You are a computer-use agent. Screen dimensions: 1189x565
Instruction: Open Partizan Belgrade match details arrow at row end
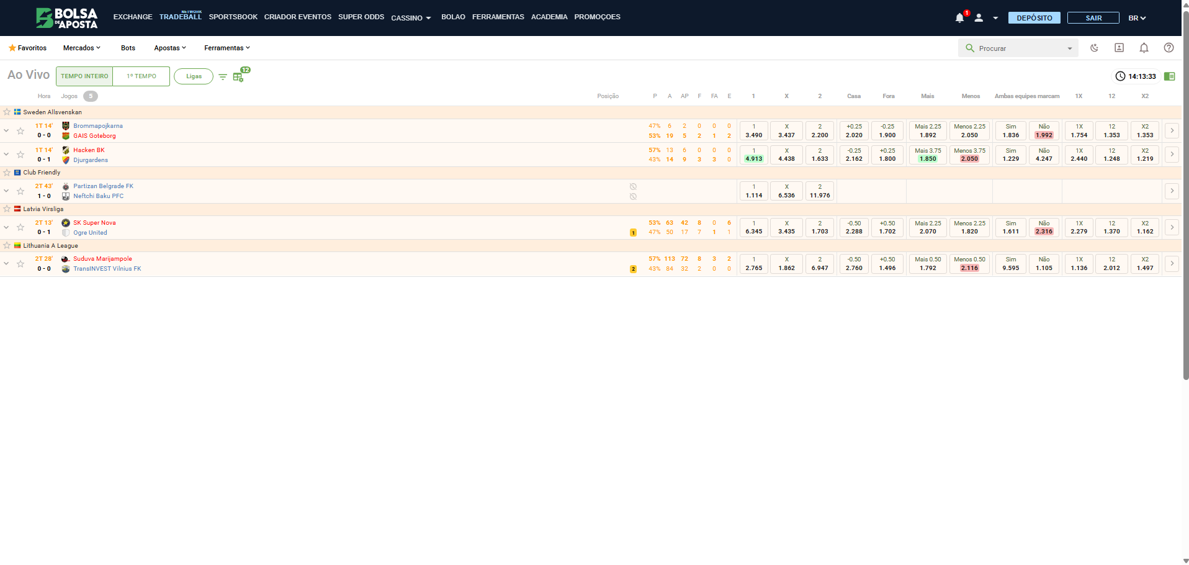click(x=1172, y=191)
